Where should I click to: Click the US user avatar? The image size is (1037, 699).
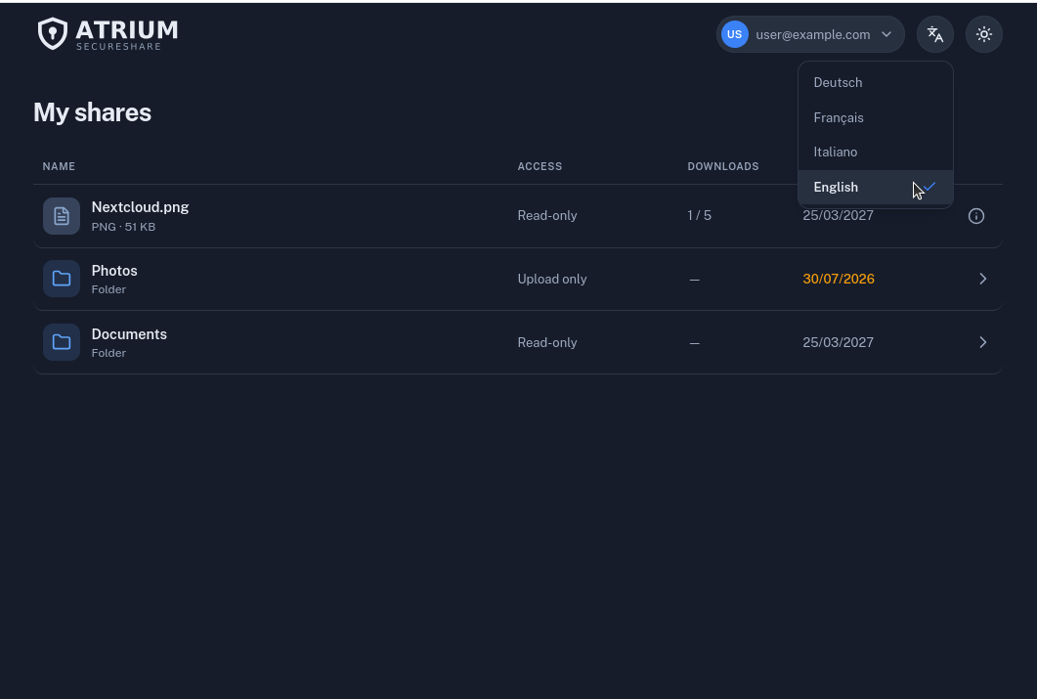click(x=734, y=34)
